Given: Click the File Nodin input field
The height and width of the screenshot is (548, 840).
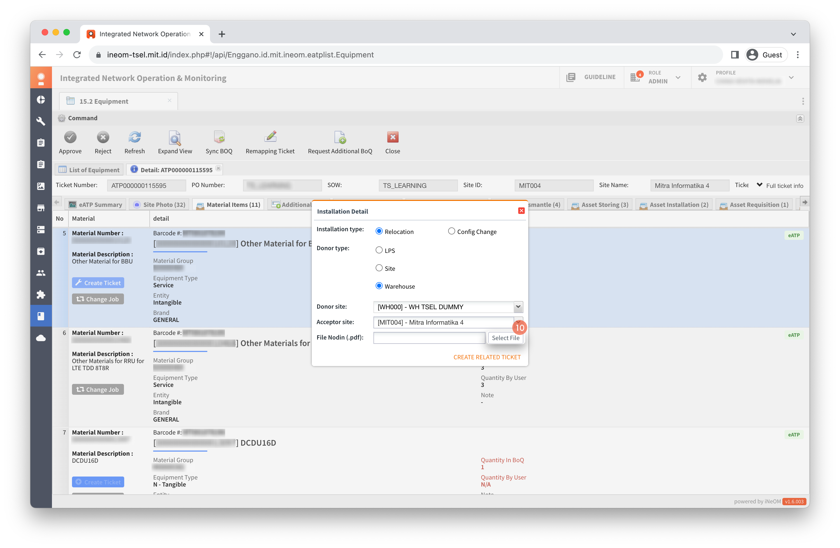Looking at the screenshot, I should (429, 338).
